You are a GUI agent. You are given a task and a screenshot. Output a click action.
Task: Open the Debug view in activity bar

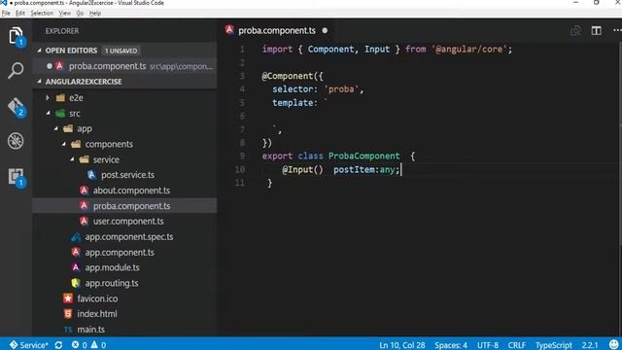pyautogui.click(x=16, y=141)
